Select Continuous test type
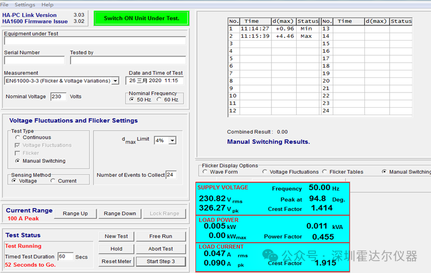Image resolution: width=431 pixels, height=273 pixels. tap(18, 138)
